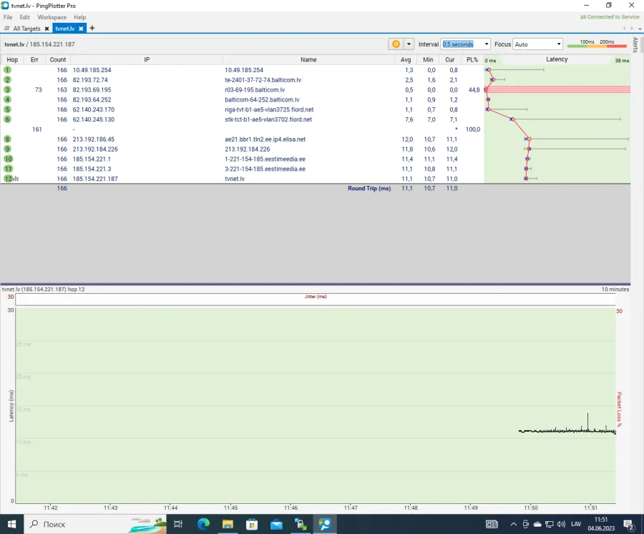Click the Cur column header
The image size is (644, 534).
[x=450, y=59]
